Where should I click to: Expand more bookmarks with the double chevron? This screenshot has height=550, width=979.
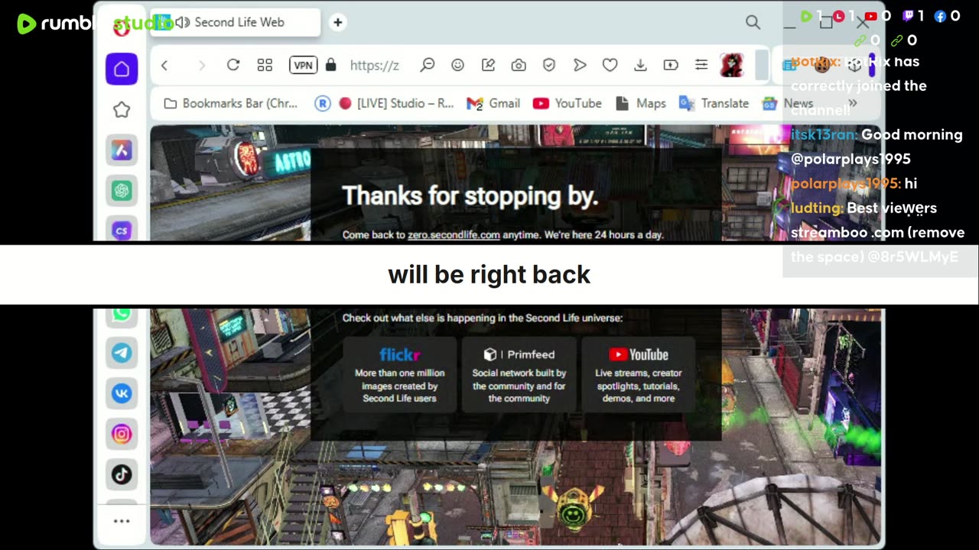[x=853, y=103]
